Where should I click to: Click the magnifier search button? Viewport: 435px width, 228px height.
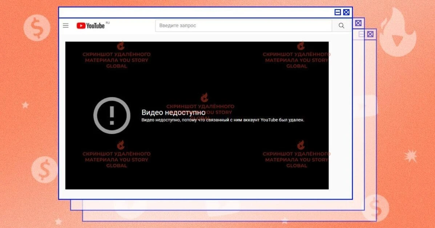coord(341,26)
